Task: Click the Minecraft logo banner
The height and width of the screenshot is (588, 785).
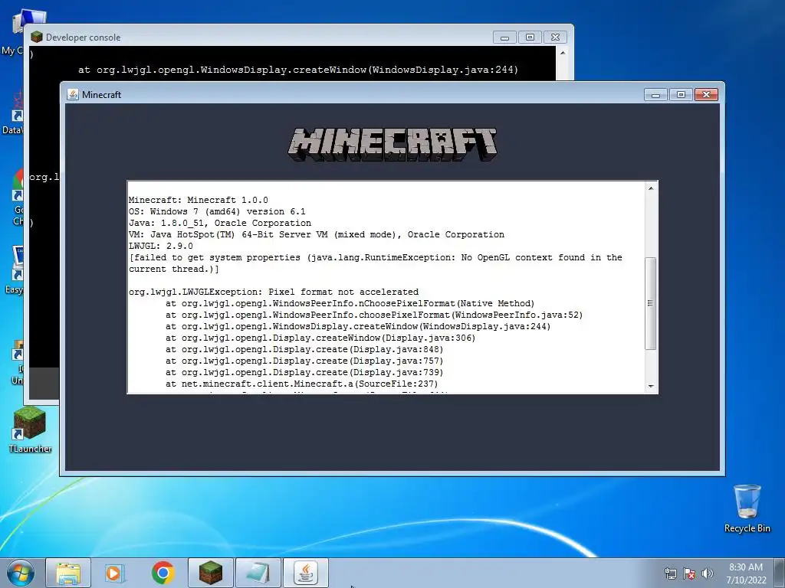Action: click(x=392, y=144)
